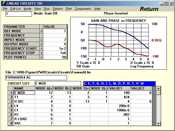Click the Return button
Image resolution: width=175 pixels, height=131 pixels.
pos(149,9)
